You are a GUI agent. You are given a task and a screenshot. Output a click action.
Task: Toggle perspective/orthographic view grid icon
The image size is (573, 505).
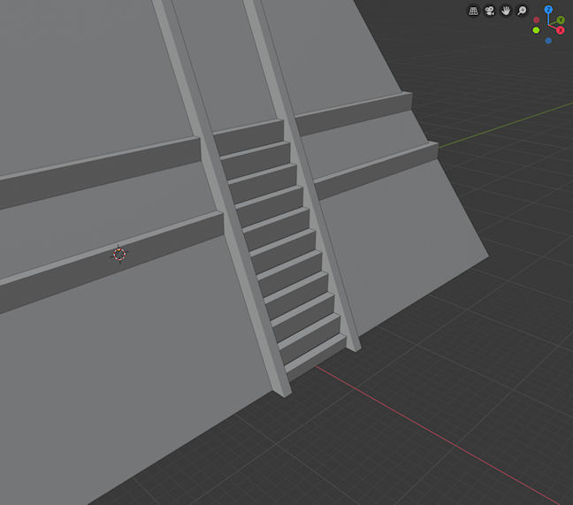[474, 11]
